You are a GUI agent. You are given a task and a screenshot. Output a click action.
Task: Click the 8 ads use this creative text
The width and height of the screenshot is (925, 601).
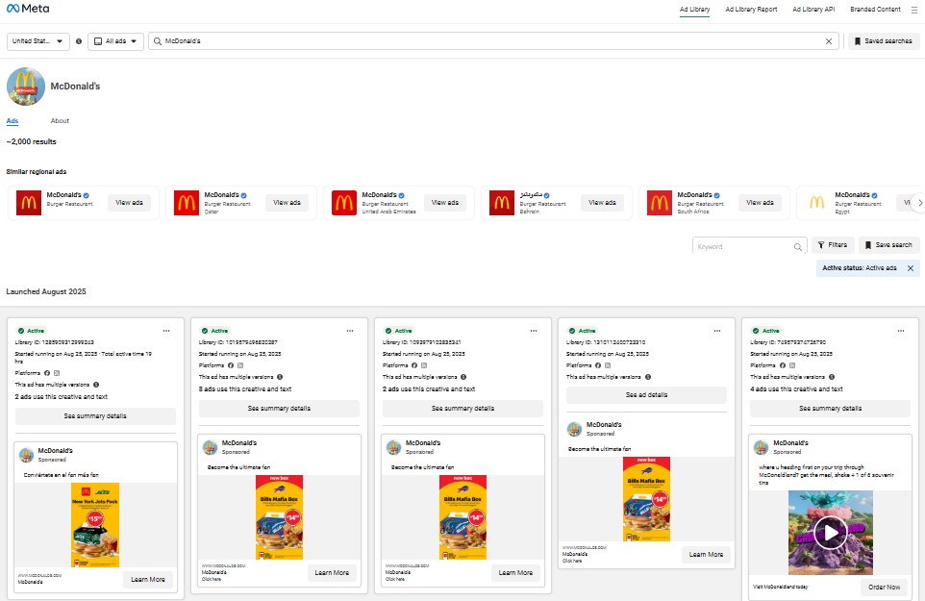click(x=245, y=389)
